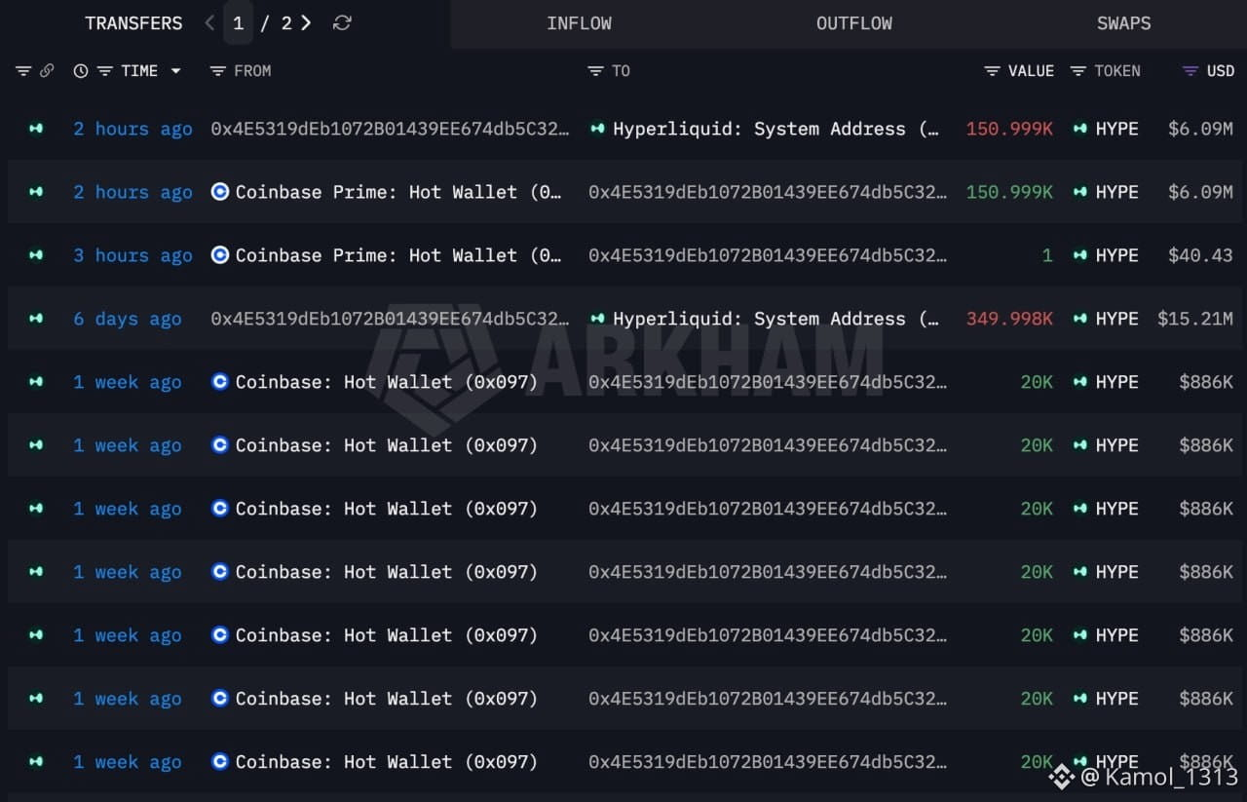Click the page number field showing 1
The height and width of the screenshot is (802, 1247).
pos(238,22)
